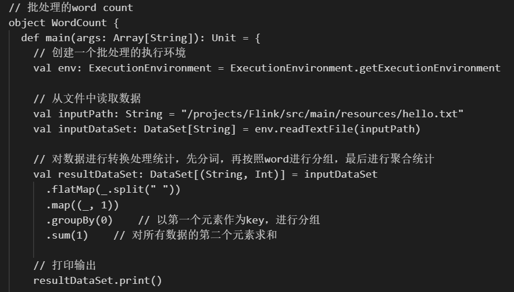Click inside the hello.txt path string
Screen dimensions: 514x292
322,114
